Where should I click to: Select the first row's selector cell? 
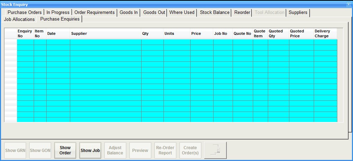(x=10, y=42)
